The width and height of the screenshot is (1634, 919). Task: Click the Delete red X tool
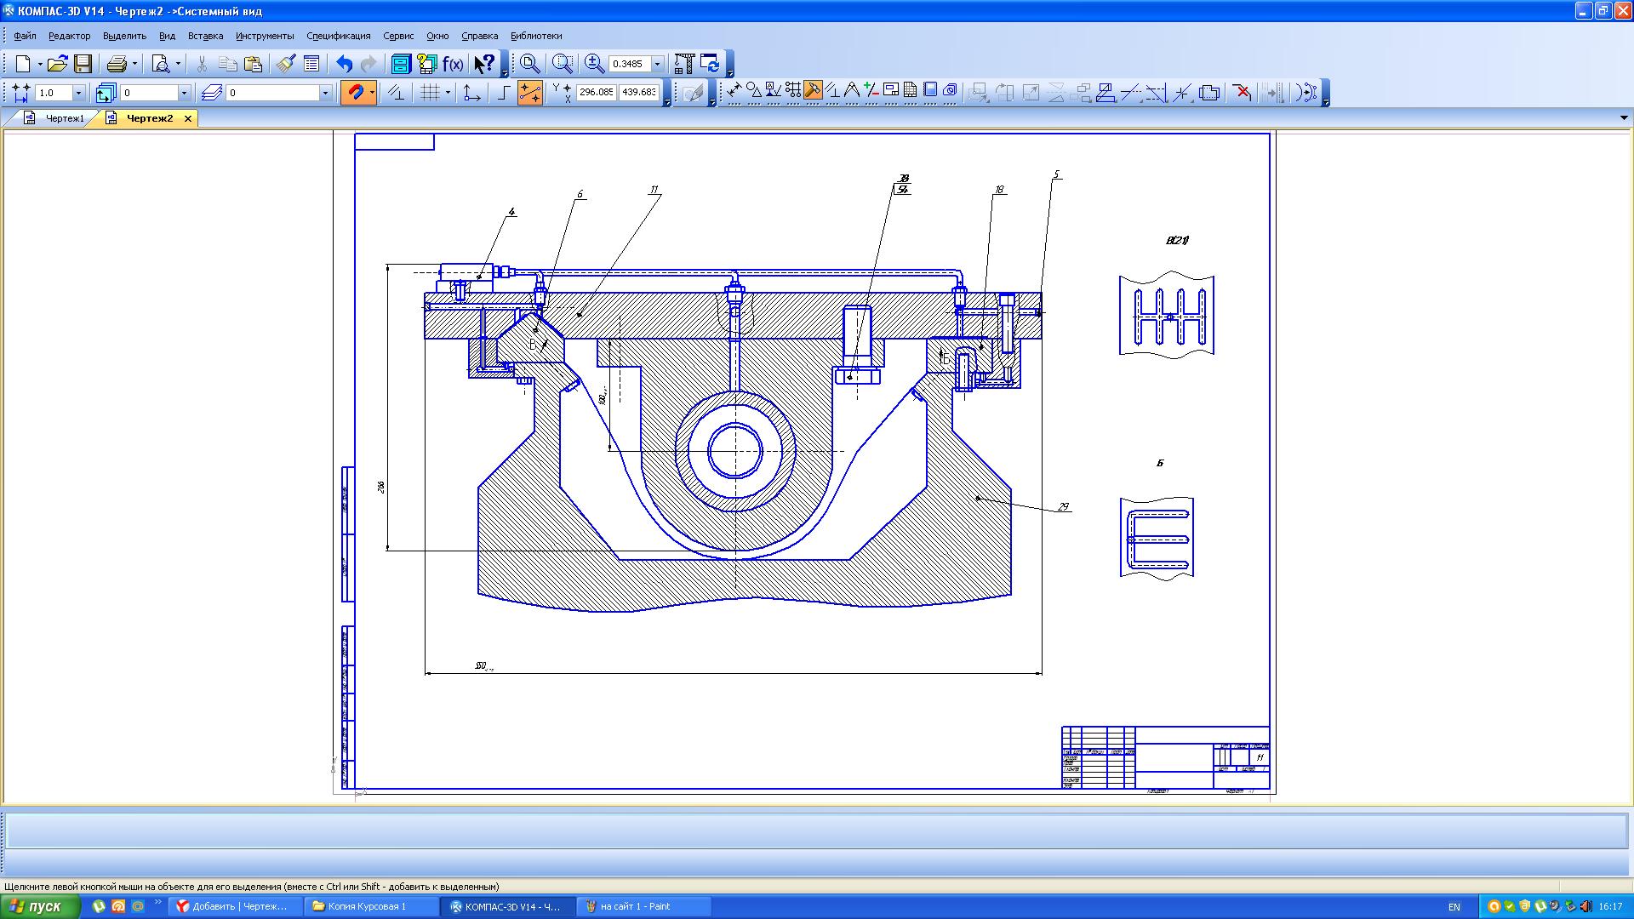pyautogui.click(x=1243, y=92)
